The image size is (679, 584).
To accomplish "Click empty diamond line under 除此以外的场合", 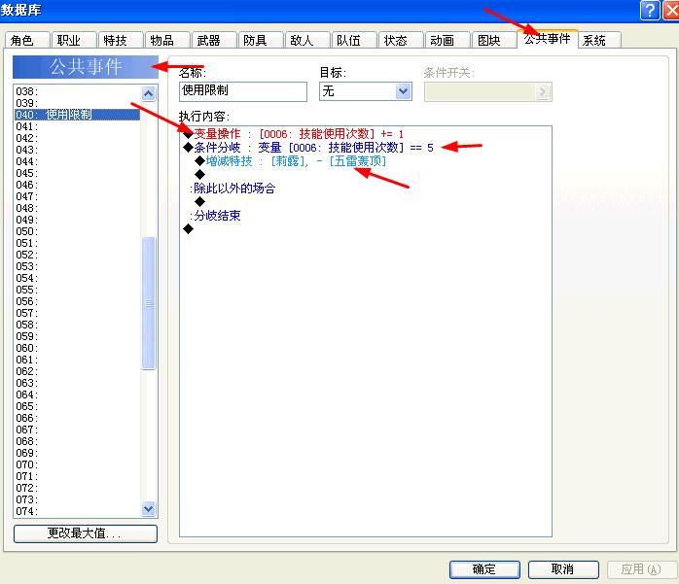I will (199, 201).
